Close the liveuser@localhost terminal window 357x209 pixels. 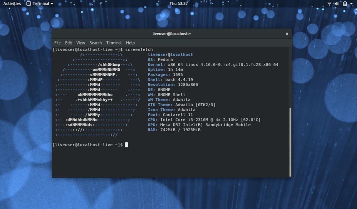(x=287, y=34)
